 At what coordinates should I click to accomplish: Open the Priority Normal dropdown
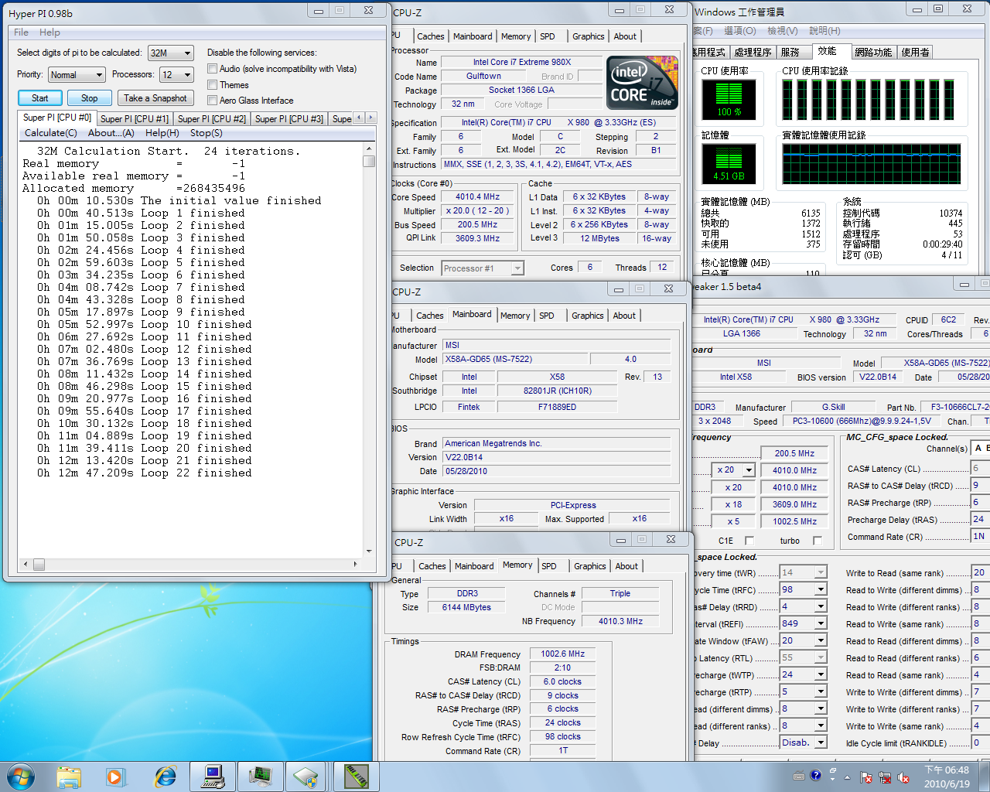(x=77, y=74)
